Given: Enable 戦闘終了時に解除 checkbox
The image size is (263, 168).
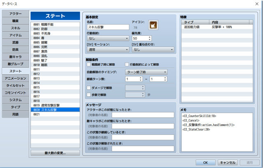Looking at the screenshot, I should tap(89, 64).
